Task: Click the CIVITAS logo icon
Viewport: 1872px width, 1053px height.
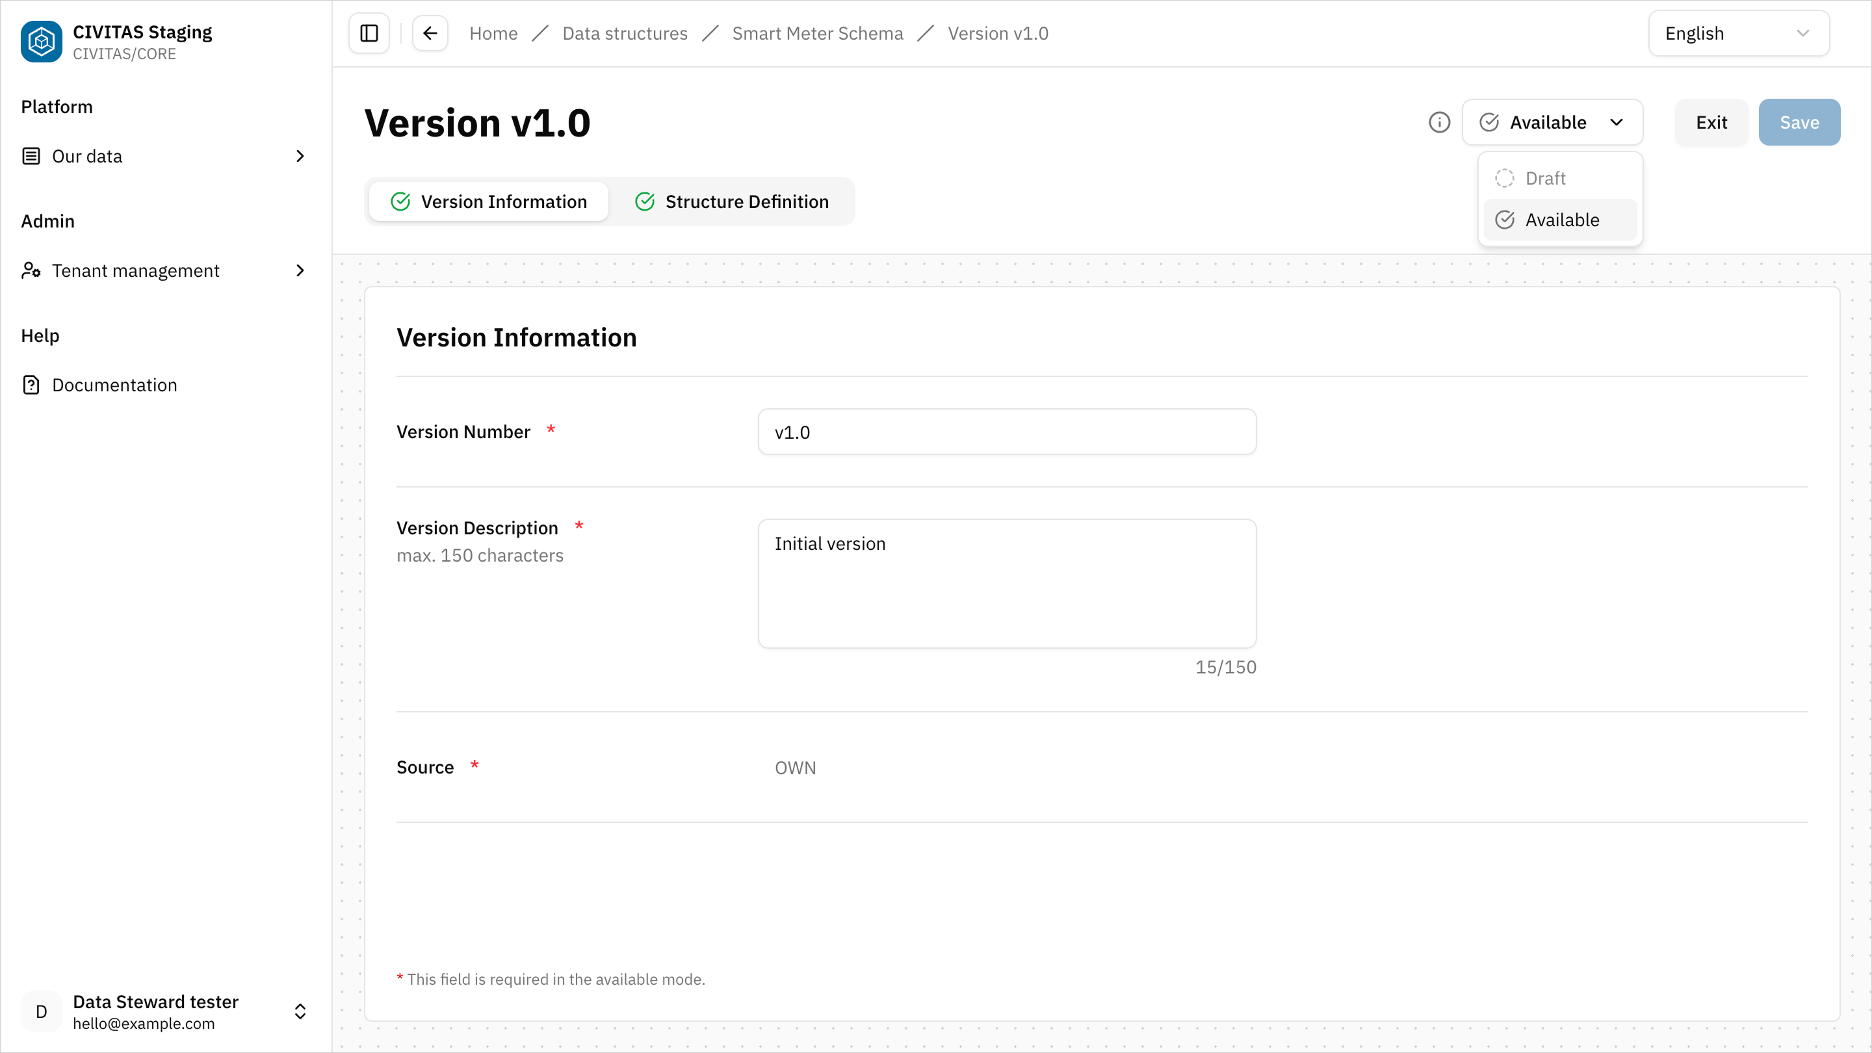Action: (41, 42)
